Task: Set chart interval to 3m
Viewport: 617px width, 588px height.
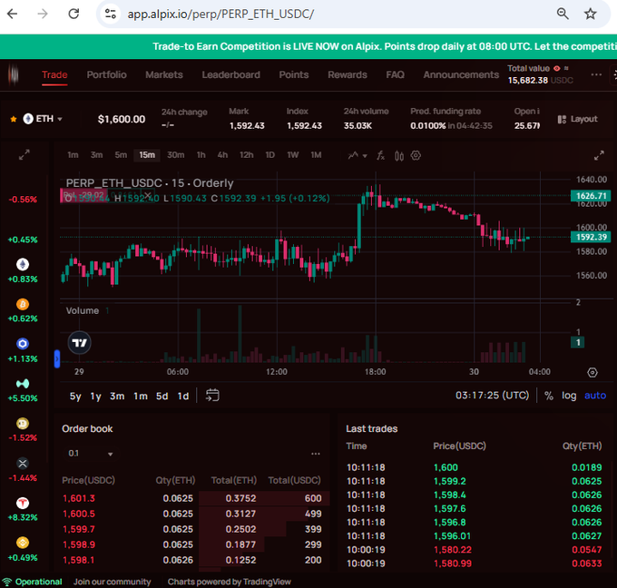Action: (x=96, y=155)
